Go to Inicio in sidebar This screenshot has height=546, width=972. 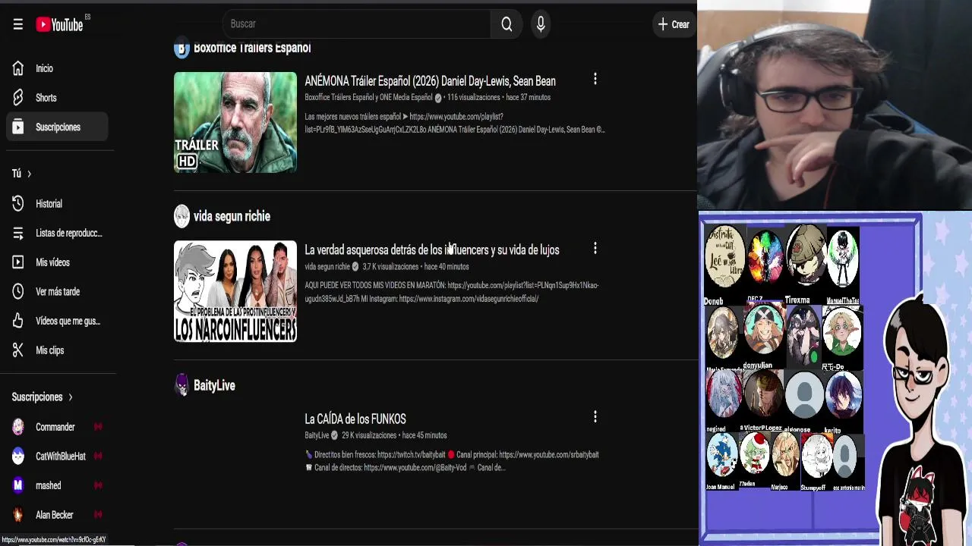58,68
